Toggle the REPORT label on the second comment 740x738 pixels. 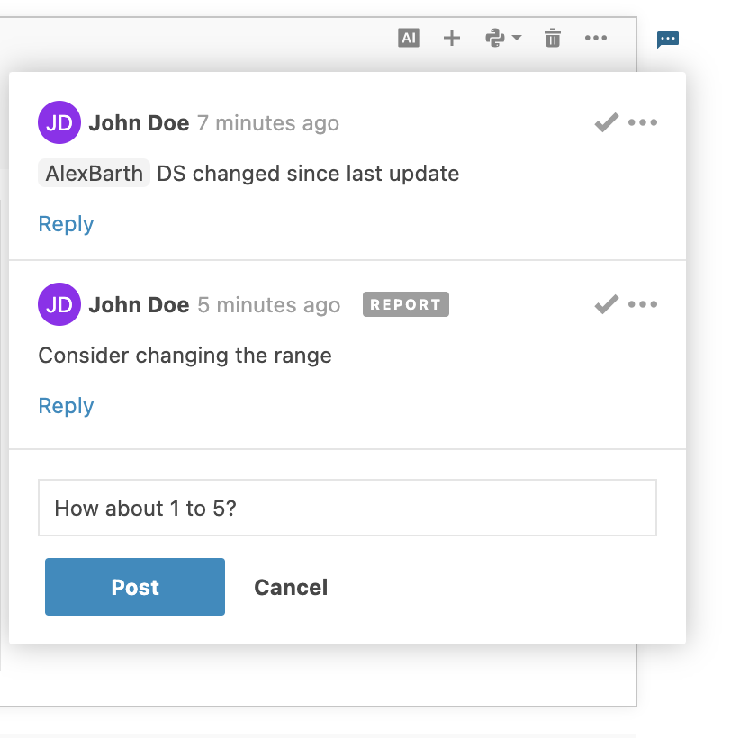point(405,304)
